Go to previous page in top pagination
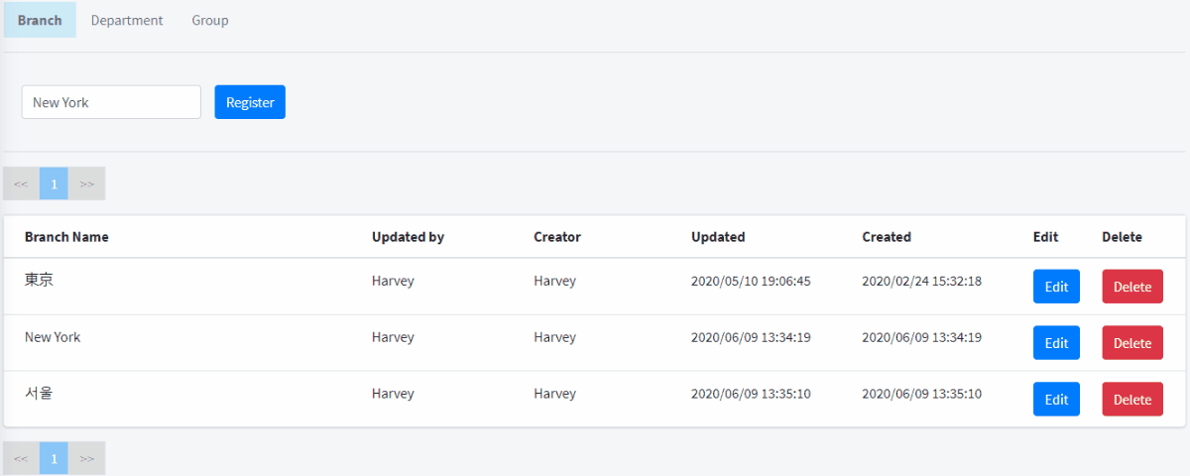1190x476 pixels. pyautogui.click(x=21, y=183)
